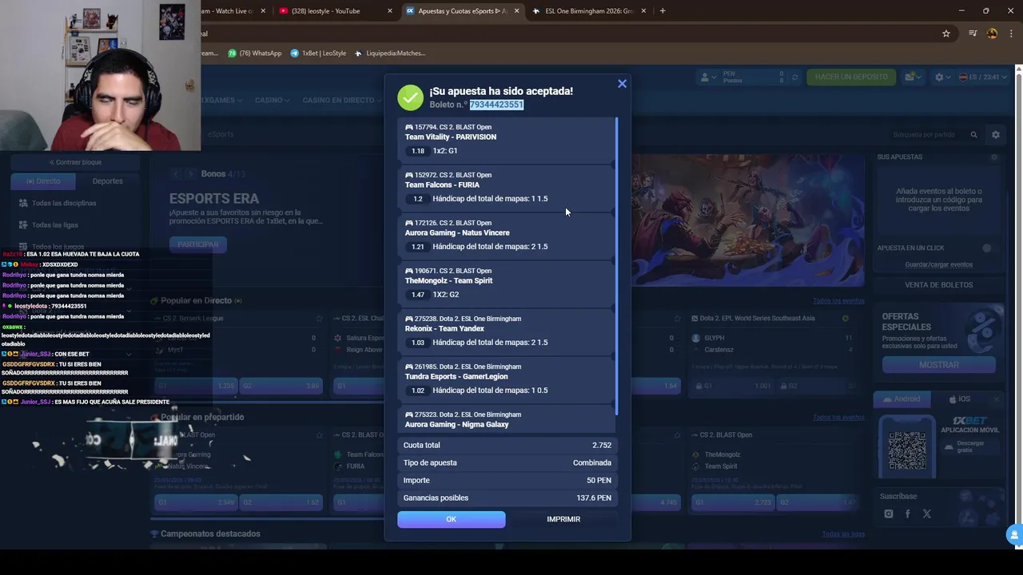Open eSports page settings gear
The width and height of the screenshot is (1023, 575).
(x=996, y=135)
